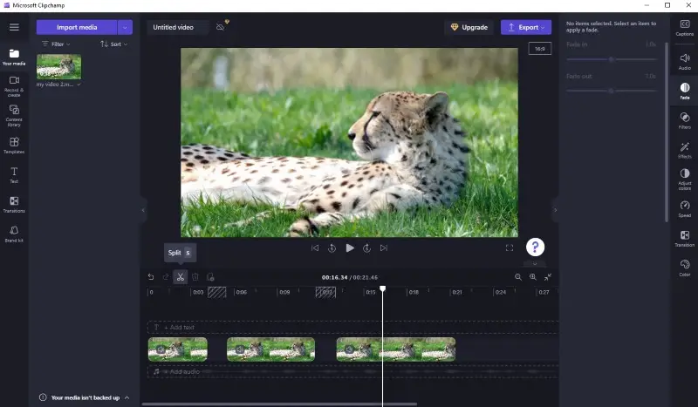Click Add text track
This screenshot has width=698, height=407.
[x=352, y=328]
